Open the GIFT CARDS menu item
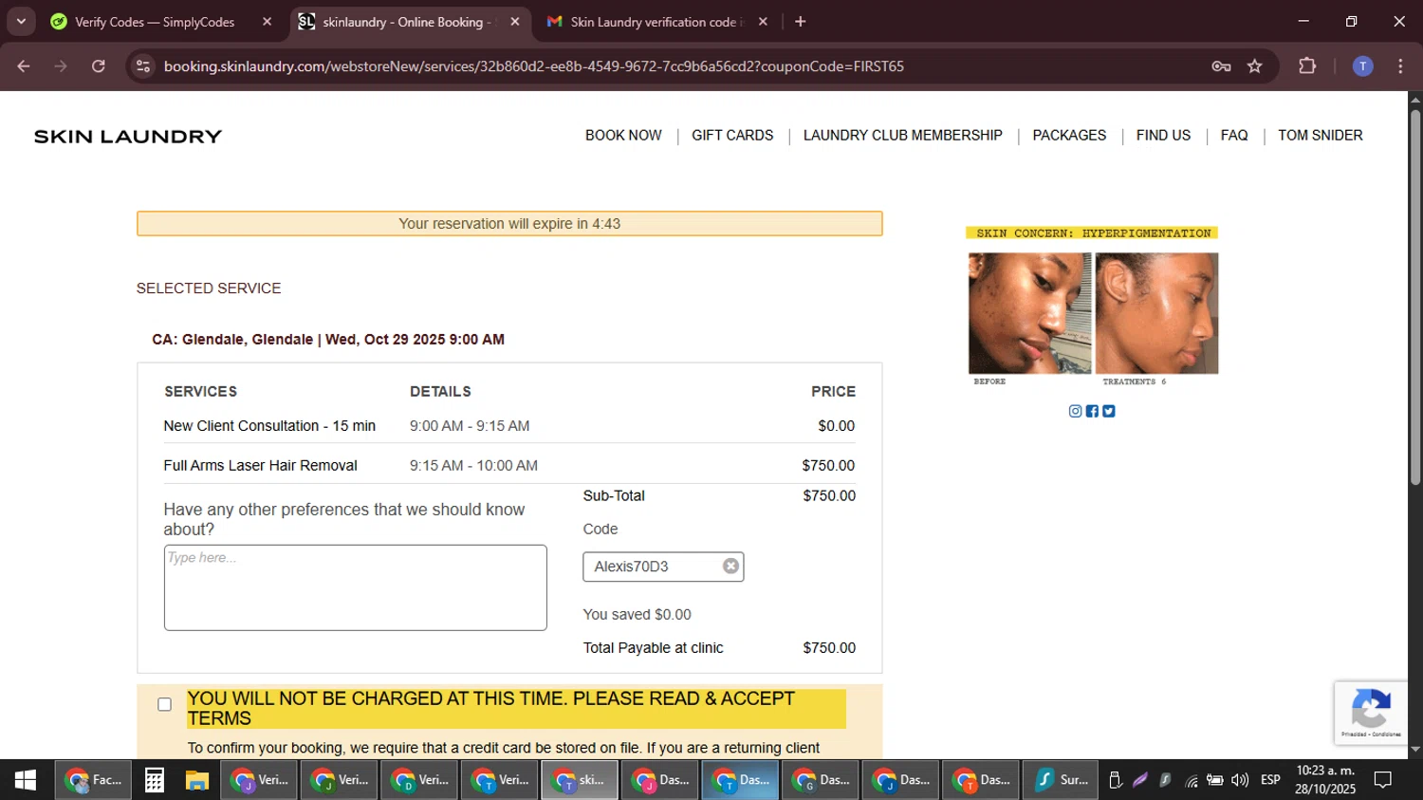This screenshot has height=800, width=1423. [732, 136]
